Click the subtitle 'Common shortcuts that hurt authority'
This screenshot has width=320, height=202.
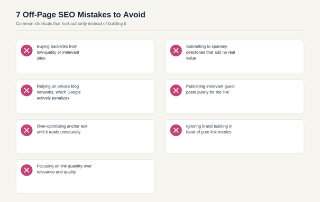[51, 24]
